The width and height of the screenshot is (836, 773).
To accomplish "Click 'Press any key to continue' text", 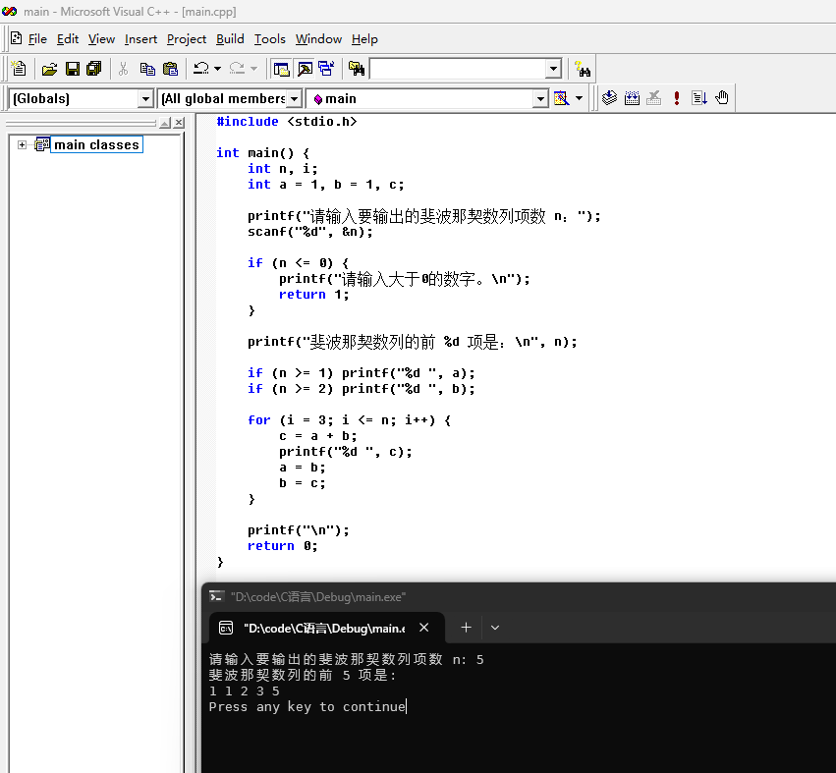I will click(307, 707).
